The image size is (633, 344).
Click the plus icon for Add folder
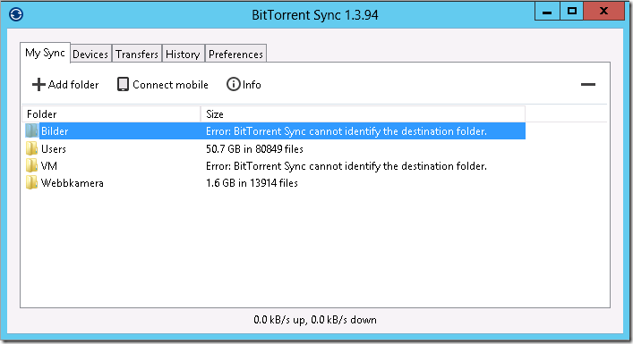pyautogui.click(x=38, y=85)
